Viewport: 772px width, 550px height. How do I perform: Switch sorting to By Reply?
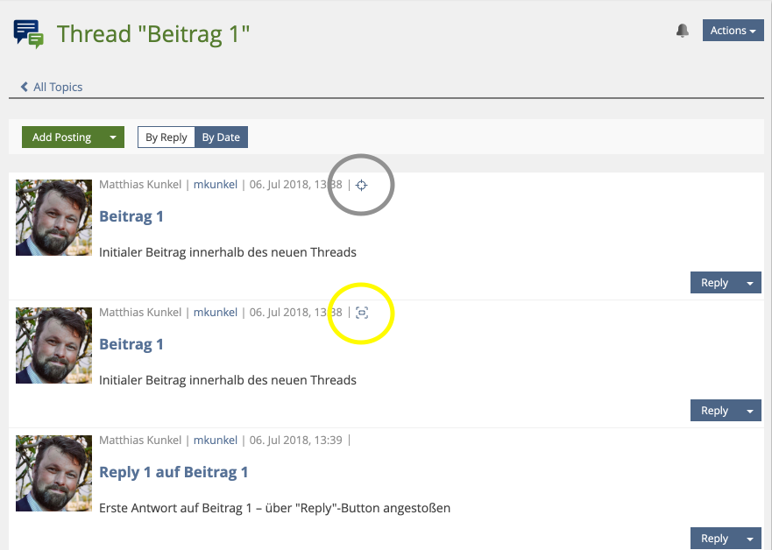pyautogui.click(x=166, y=137)
